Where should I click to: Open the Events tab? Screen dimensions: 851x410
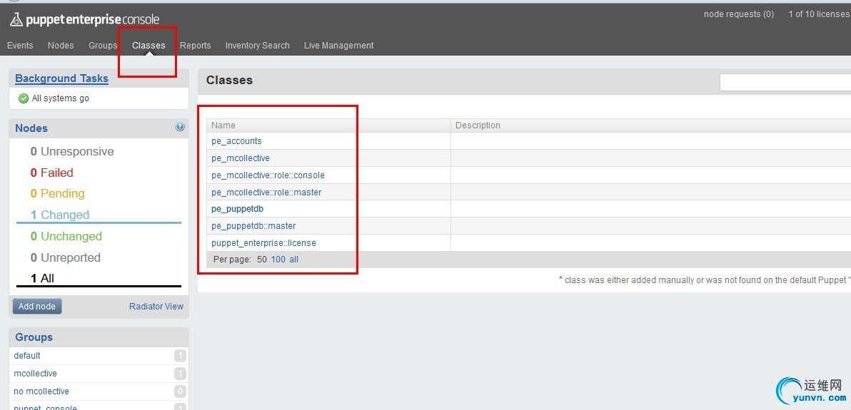(x=20, y=46)
